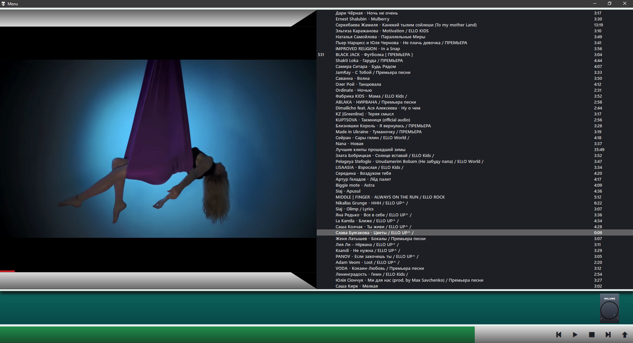The width and height of the screenshot is (633, 343).
Task: Select Саша Кирк - Мелкая track
Action: 356,286
